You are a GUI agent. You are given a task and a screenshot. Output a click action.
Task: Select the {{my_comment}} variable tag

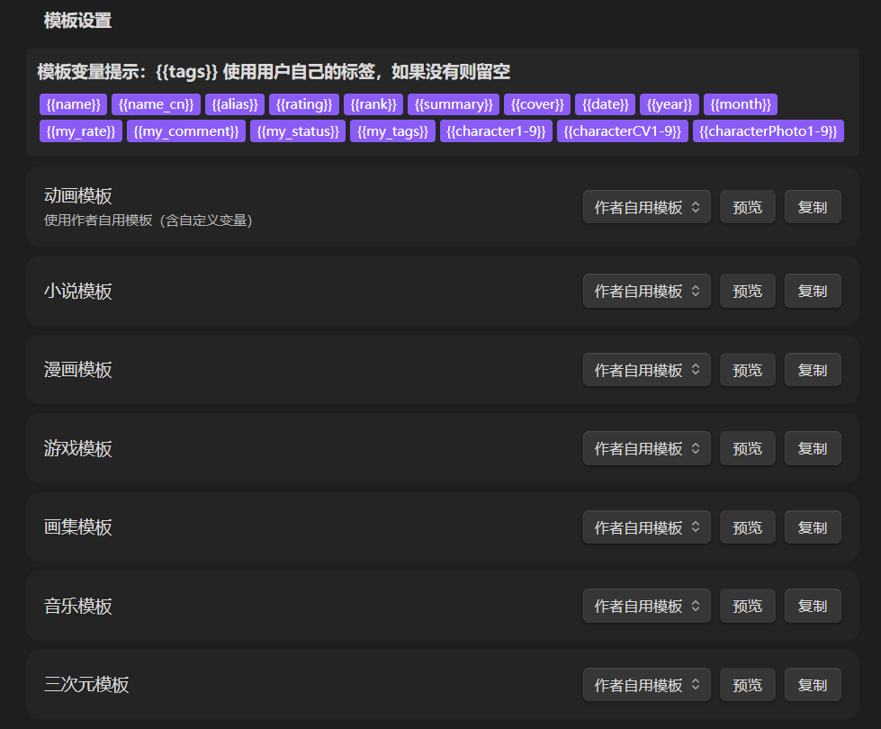click(x=186, y=131)
